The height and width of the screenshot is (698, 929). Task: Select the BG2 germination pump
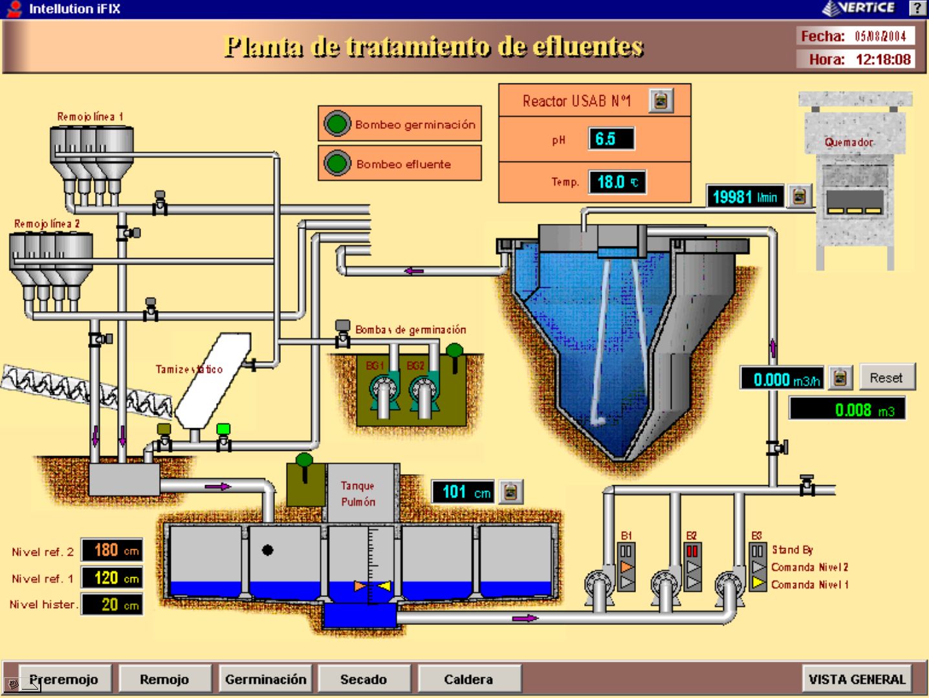423,391
